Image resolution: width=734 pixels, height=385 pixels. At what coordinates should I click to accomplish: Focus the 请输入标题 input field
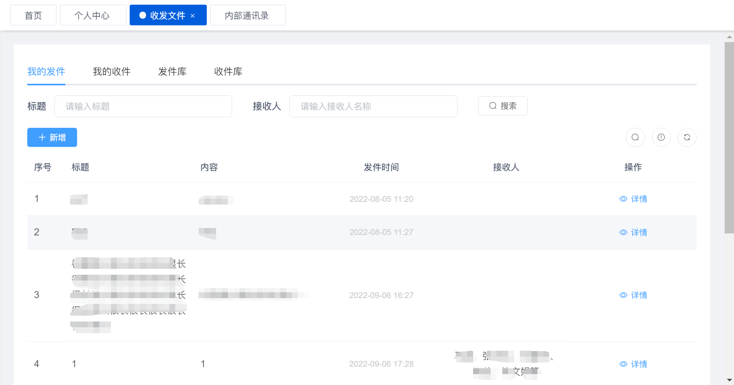pyautogui.click(x=143, y=106)
